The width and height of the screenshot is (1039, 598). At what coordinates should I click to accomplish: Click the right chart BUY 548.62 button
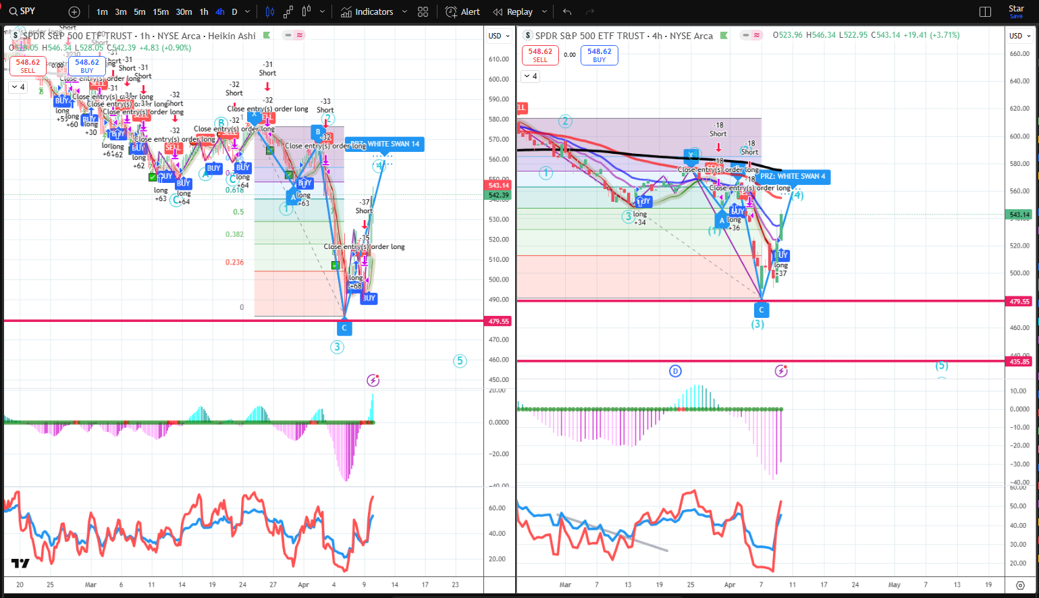tap(600, 55)
